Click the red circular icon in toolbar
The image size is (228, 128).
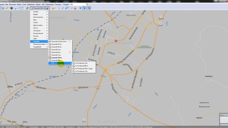click(x=75, y=8)
